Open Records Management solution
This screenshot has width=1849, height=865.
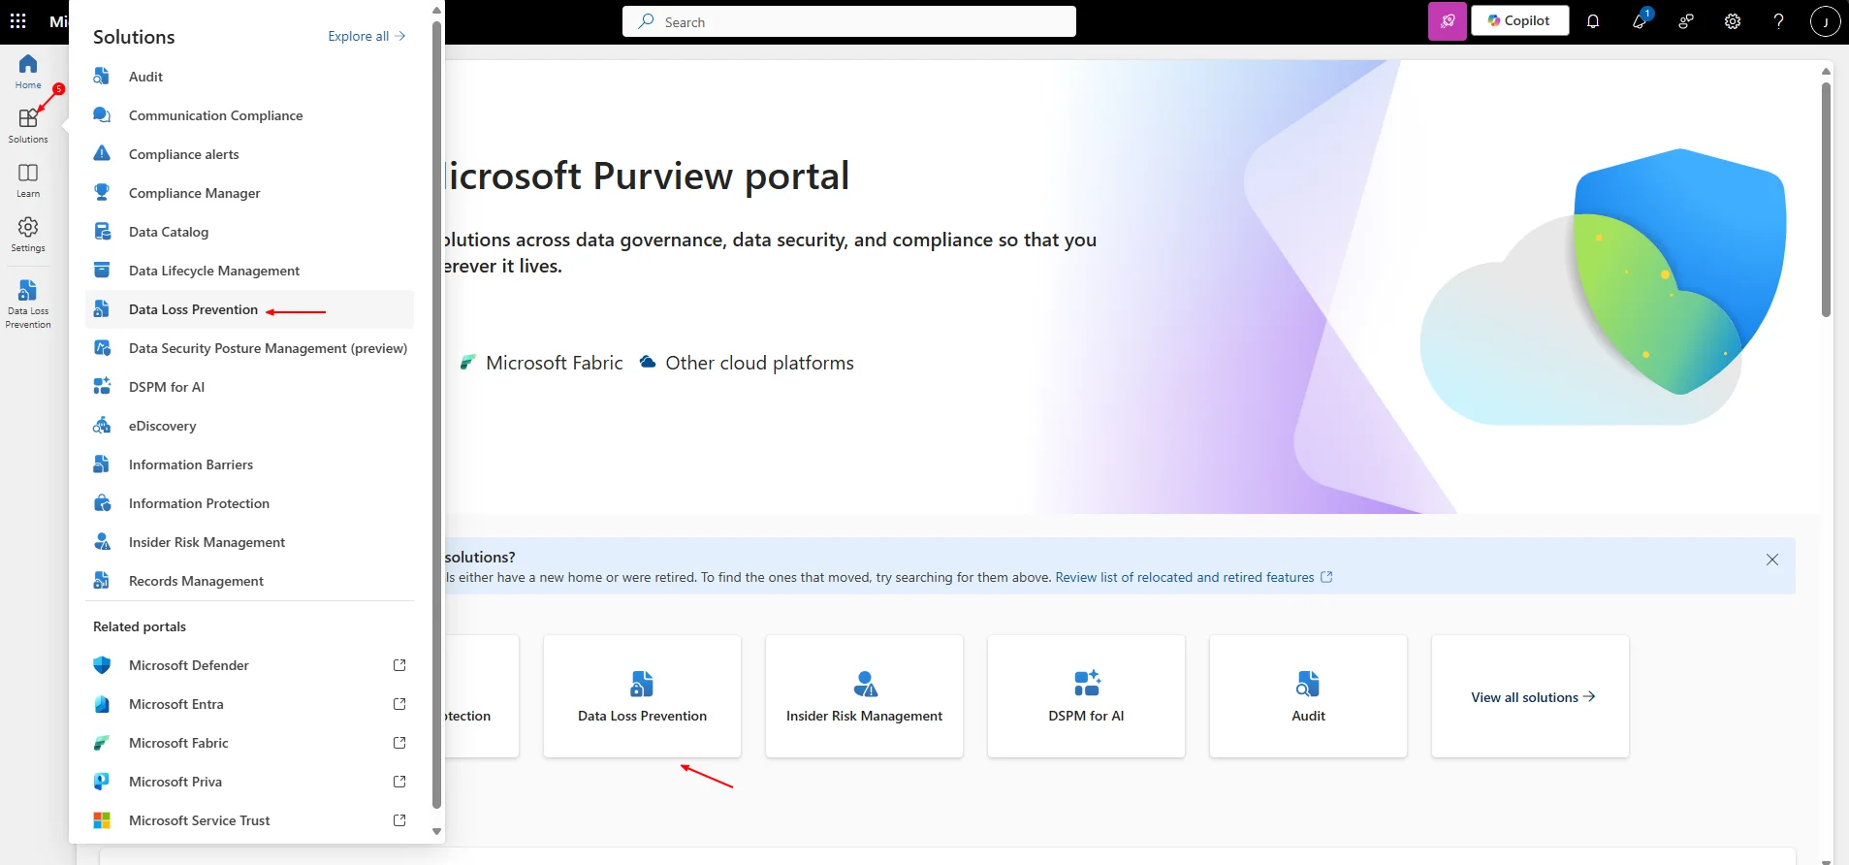(x=249, y=581)
